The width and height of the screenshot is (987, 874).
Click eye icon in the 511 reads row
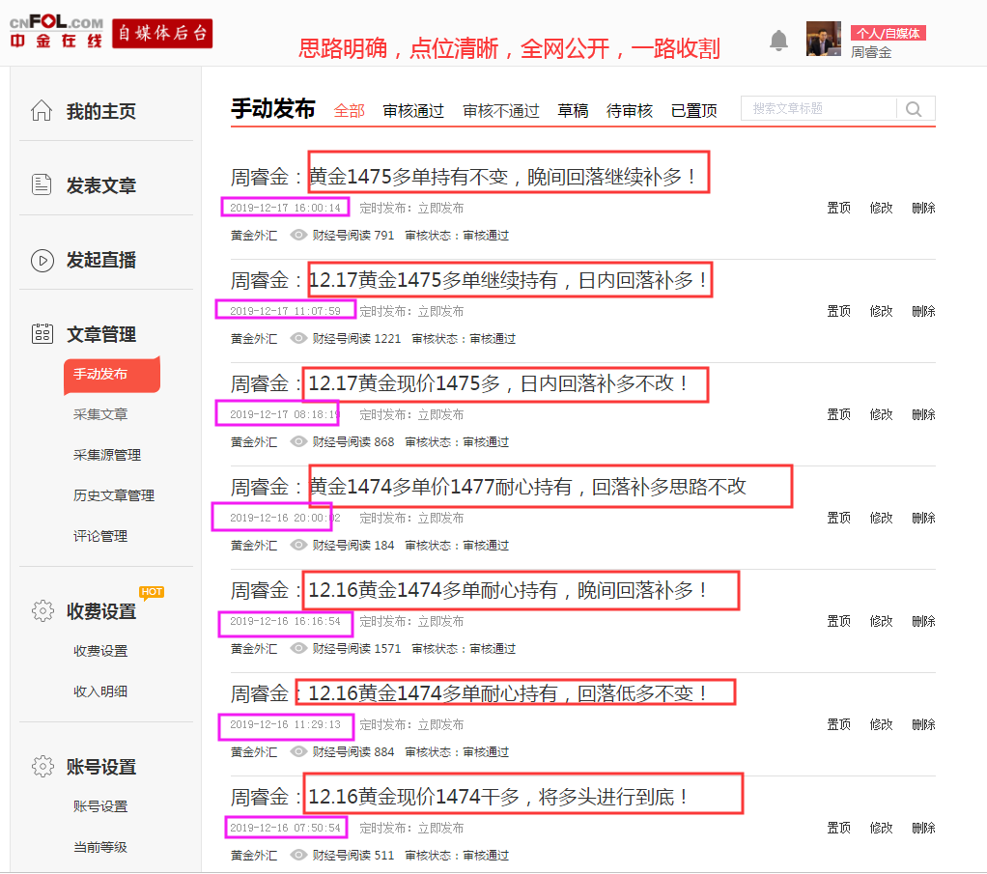point(298,855)
